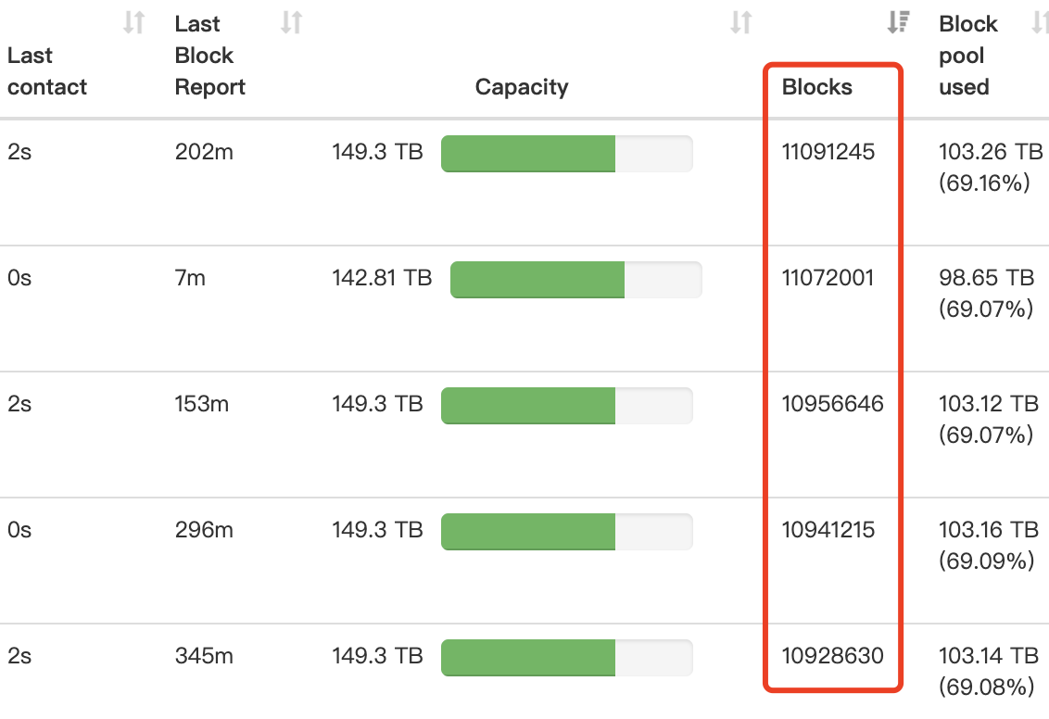Click the 103.26 TB (69.16%) pool usage cell
Screen dimensions: 1049x719
click(x=990, y=167)
